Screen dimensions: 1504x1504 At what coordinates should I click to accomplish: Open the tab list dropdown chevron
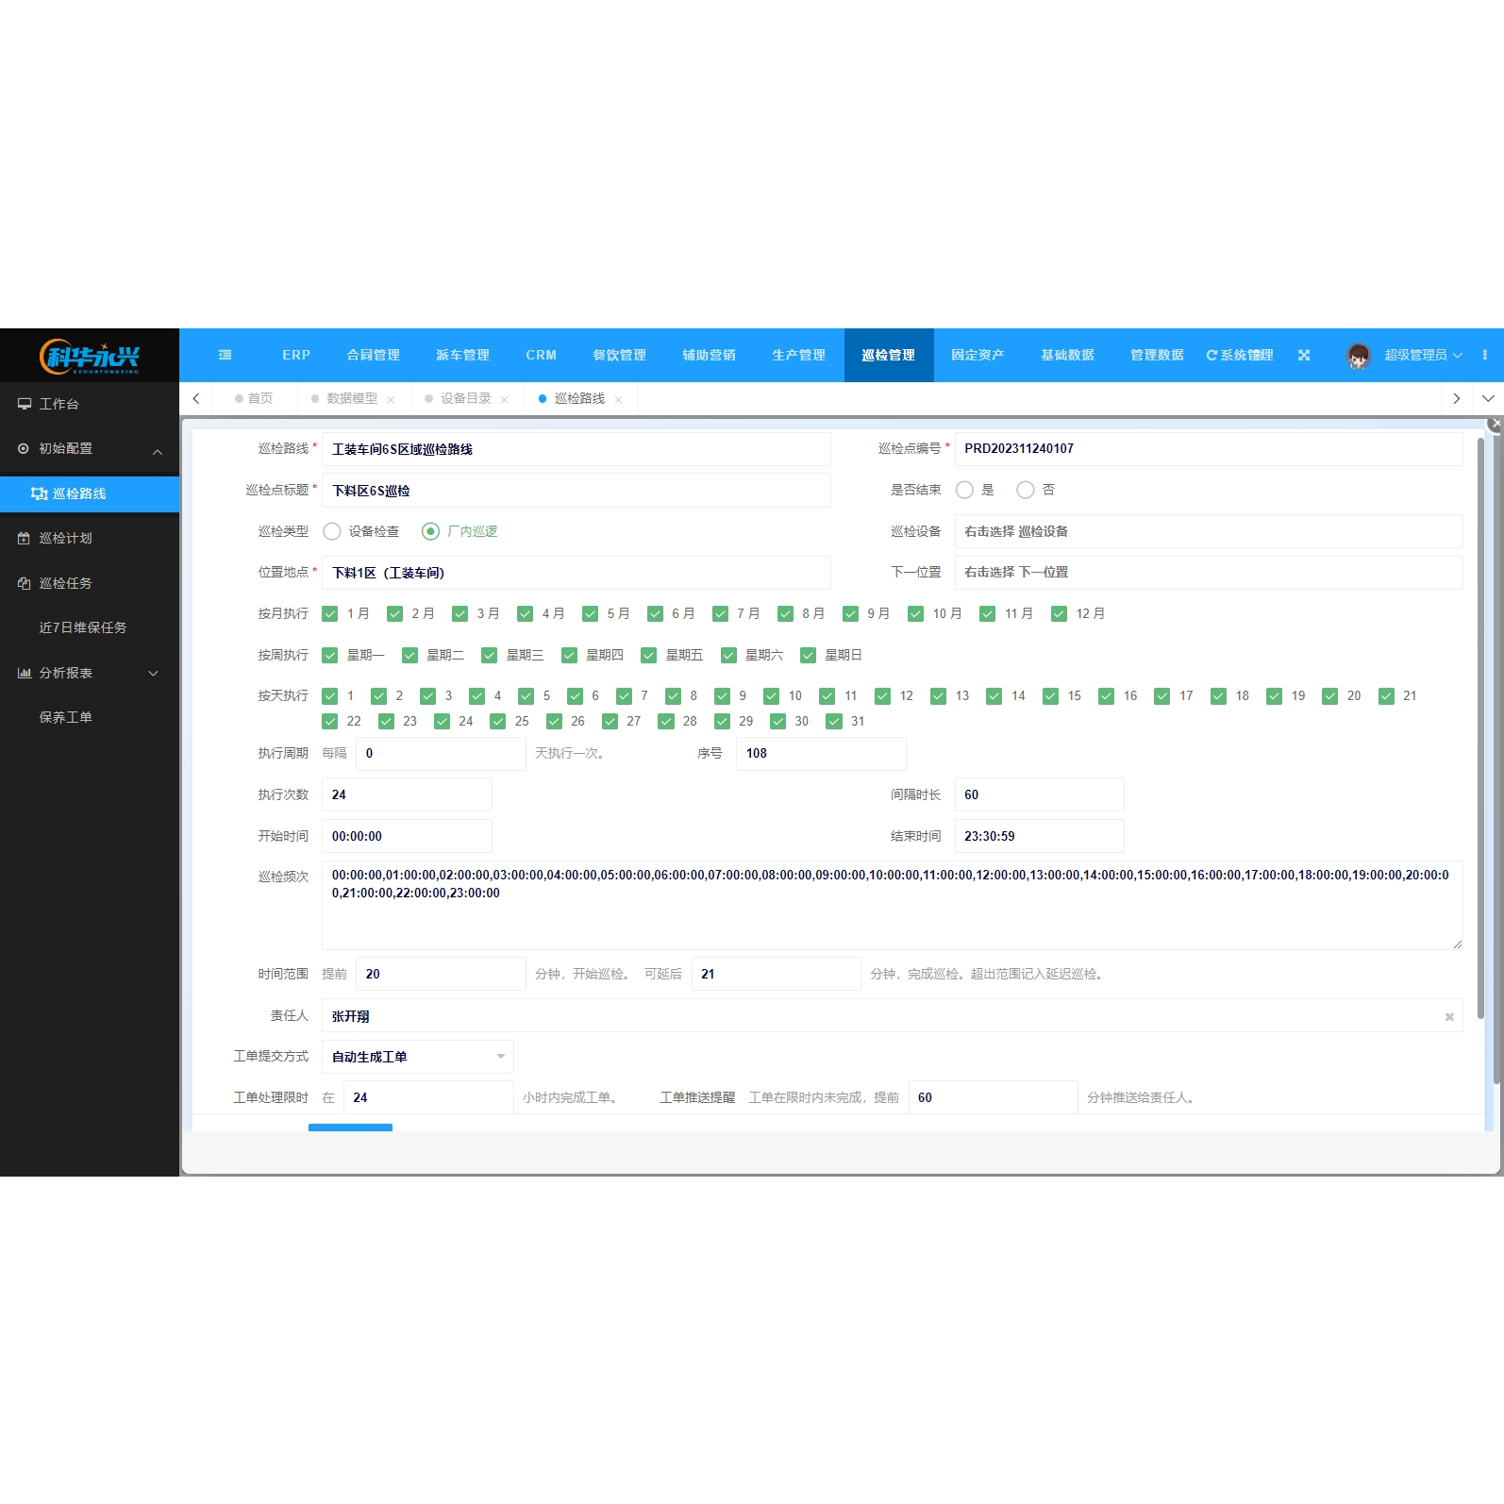click(1488, 398)
